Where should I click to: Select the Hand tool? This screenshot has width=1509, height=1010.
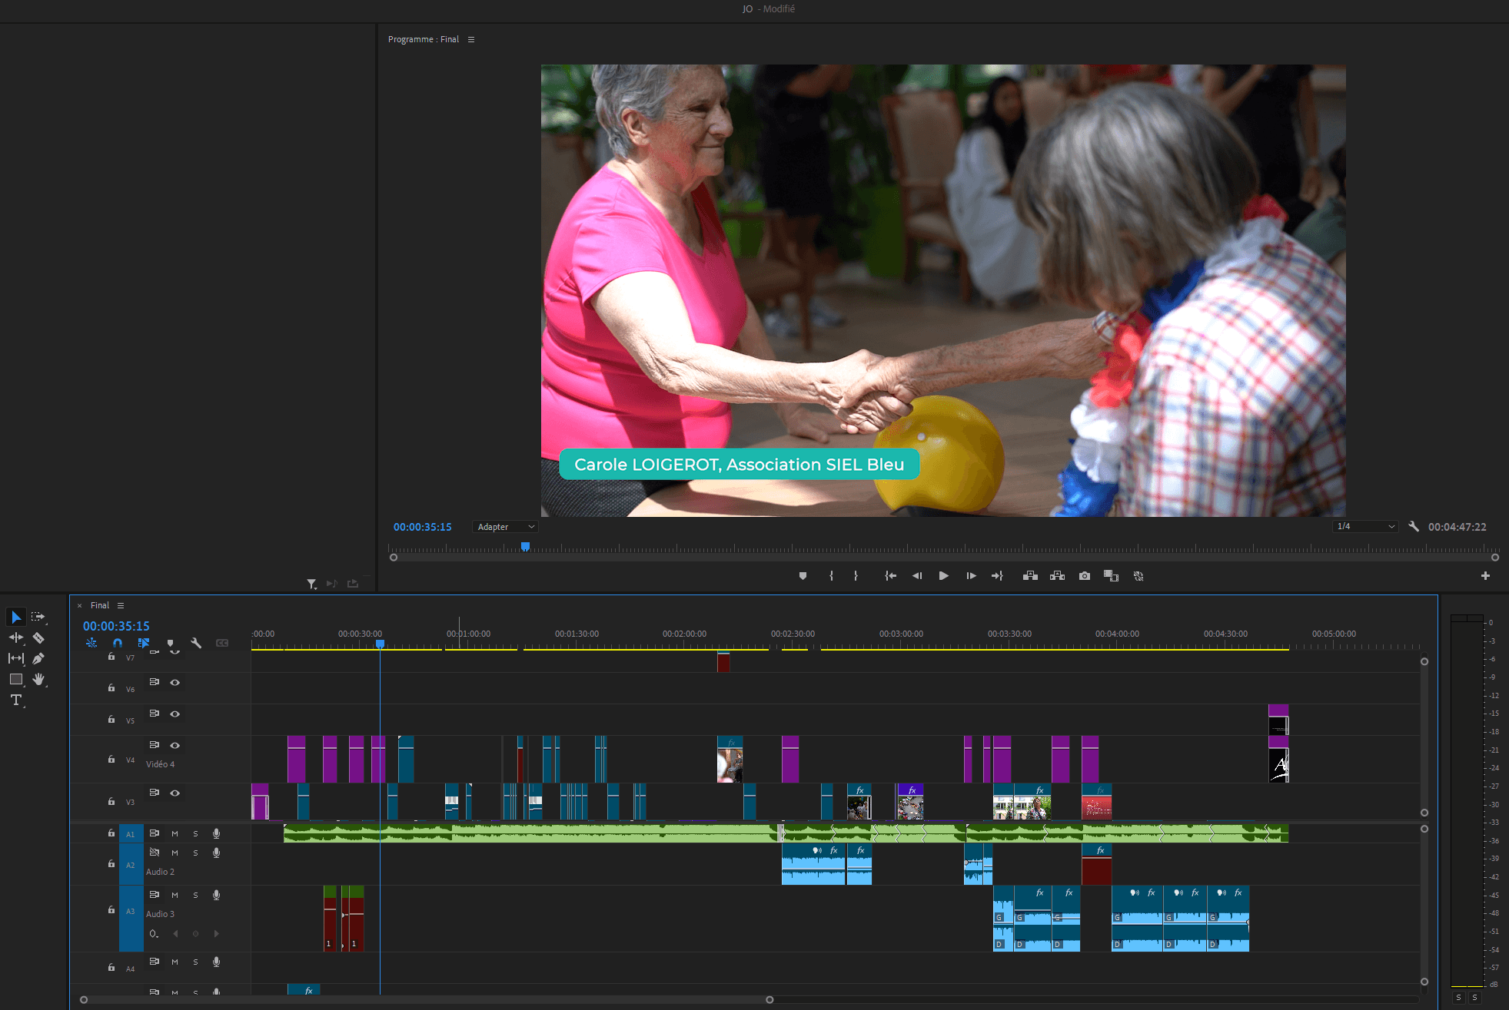click(x=38, y=679)
